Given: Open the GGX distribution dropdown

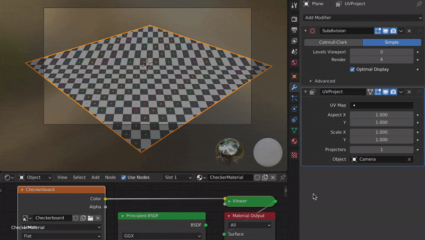Looking at the screenshot, I should pyautogui.click(x=162, y=236).
